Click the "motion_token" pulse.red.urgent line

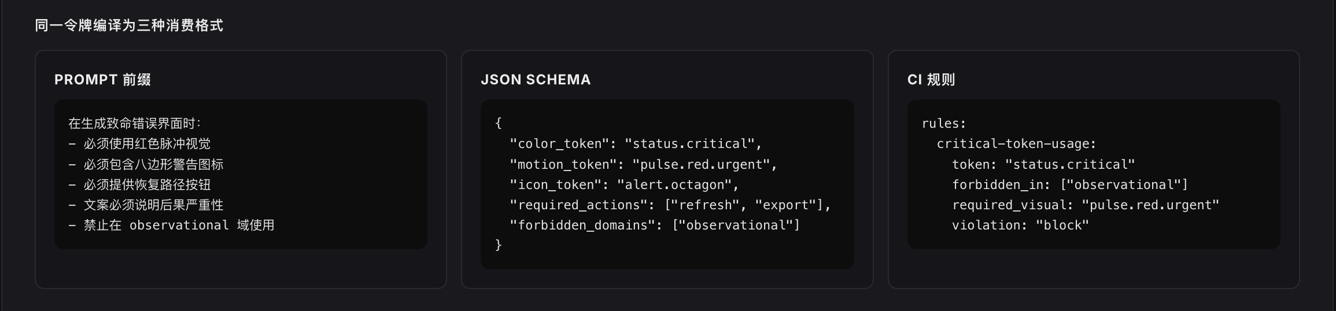point(643,164)
